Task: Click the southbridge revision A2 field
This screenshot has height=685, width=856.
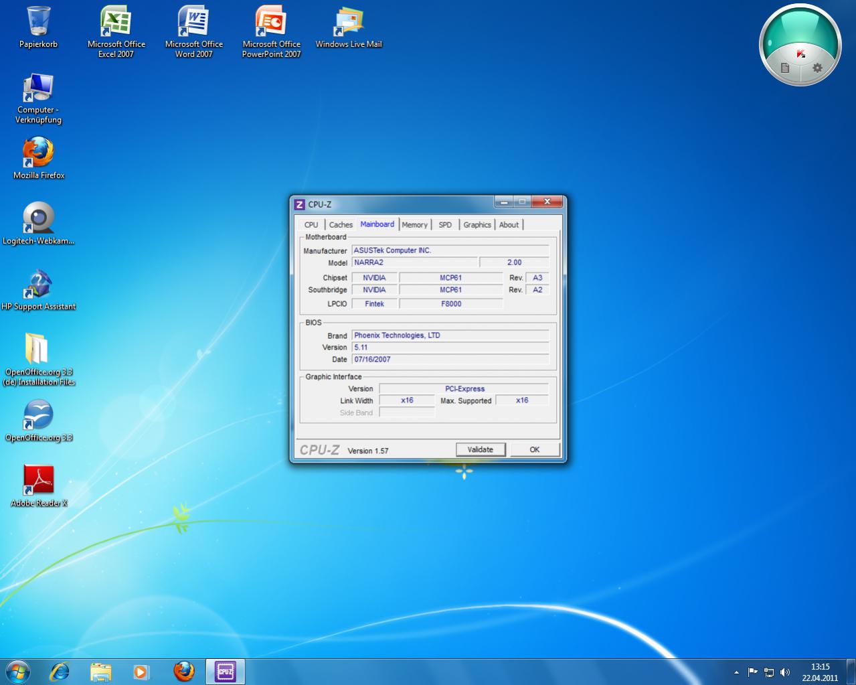Action: [537, 290]
